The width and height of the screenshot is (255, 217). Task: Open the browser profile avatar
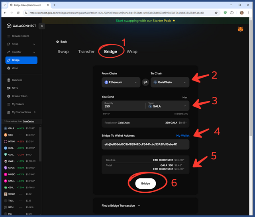tap(242, 13)
